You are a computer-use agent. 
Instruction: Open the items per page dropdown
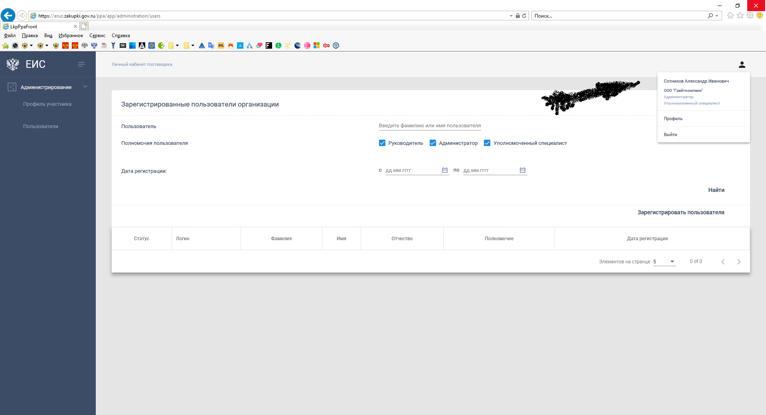point(672,262)
